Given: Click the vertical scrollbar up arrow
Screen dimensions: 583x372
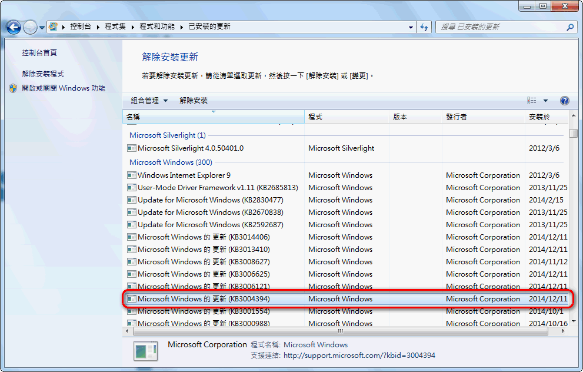Looking at the screenshot, I should (x=574, y=116).
